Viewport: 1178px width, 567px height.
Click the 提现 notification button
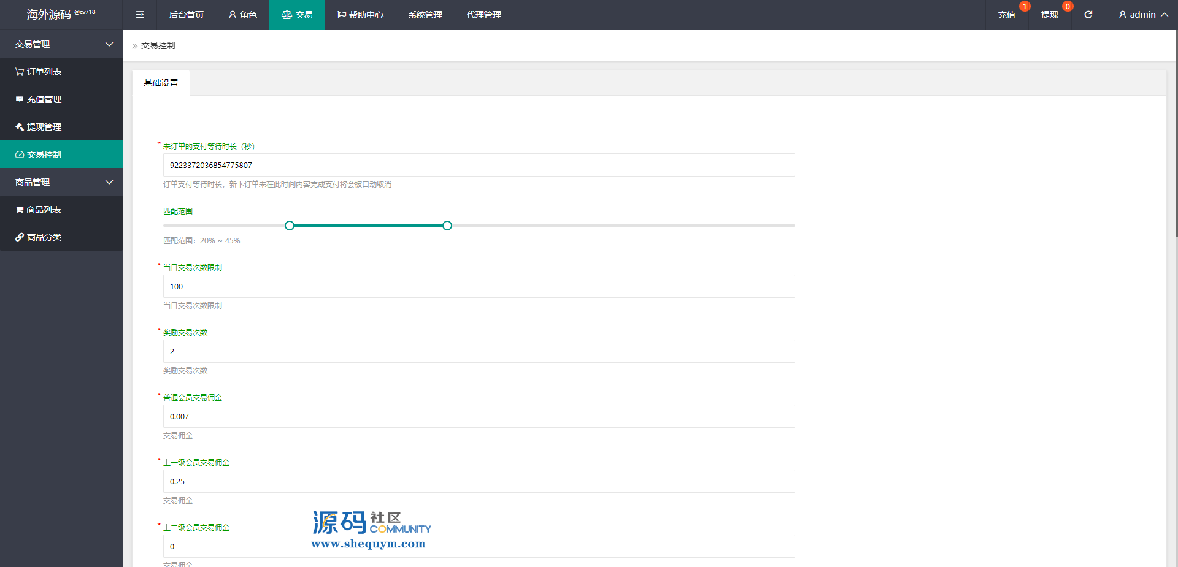(1050, 15)
